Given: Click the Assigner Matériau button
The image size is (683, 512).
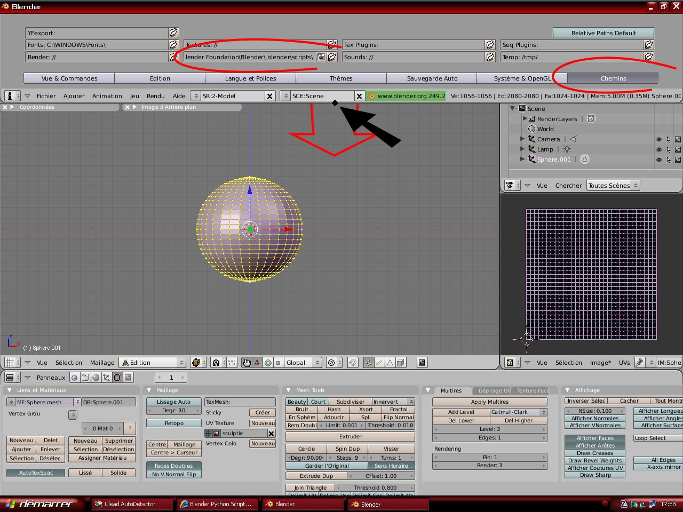Looking at the screenshot, I should click(x=102, y=458).
